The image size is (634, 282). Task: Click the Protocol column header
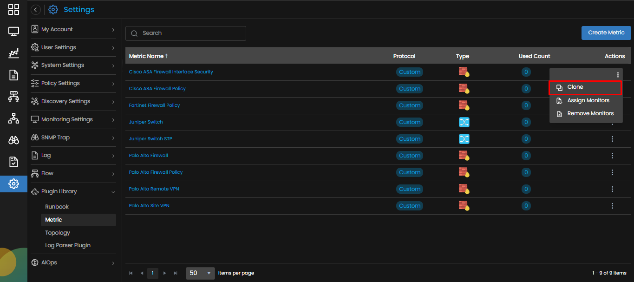point(404,56)
